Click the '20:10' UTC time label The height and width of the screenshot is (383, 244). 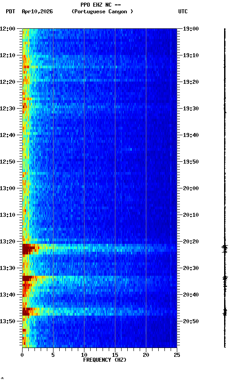[191, 215]
